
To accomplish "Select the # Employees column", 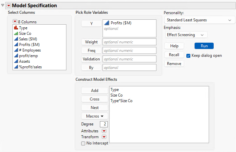I will point(30,50).
